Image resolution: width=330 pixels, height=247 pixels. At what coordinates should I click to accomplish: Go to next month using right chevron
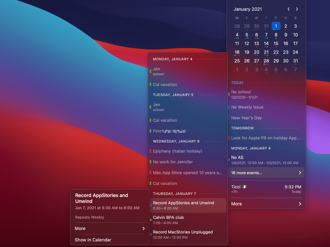point(297,9)
